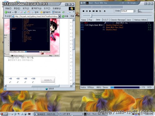Click the Play button in foobar2000
This screenshot has height=116, width=155.
pos(90,11)
